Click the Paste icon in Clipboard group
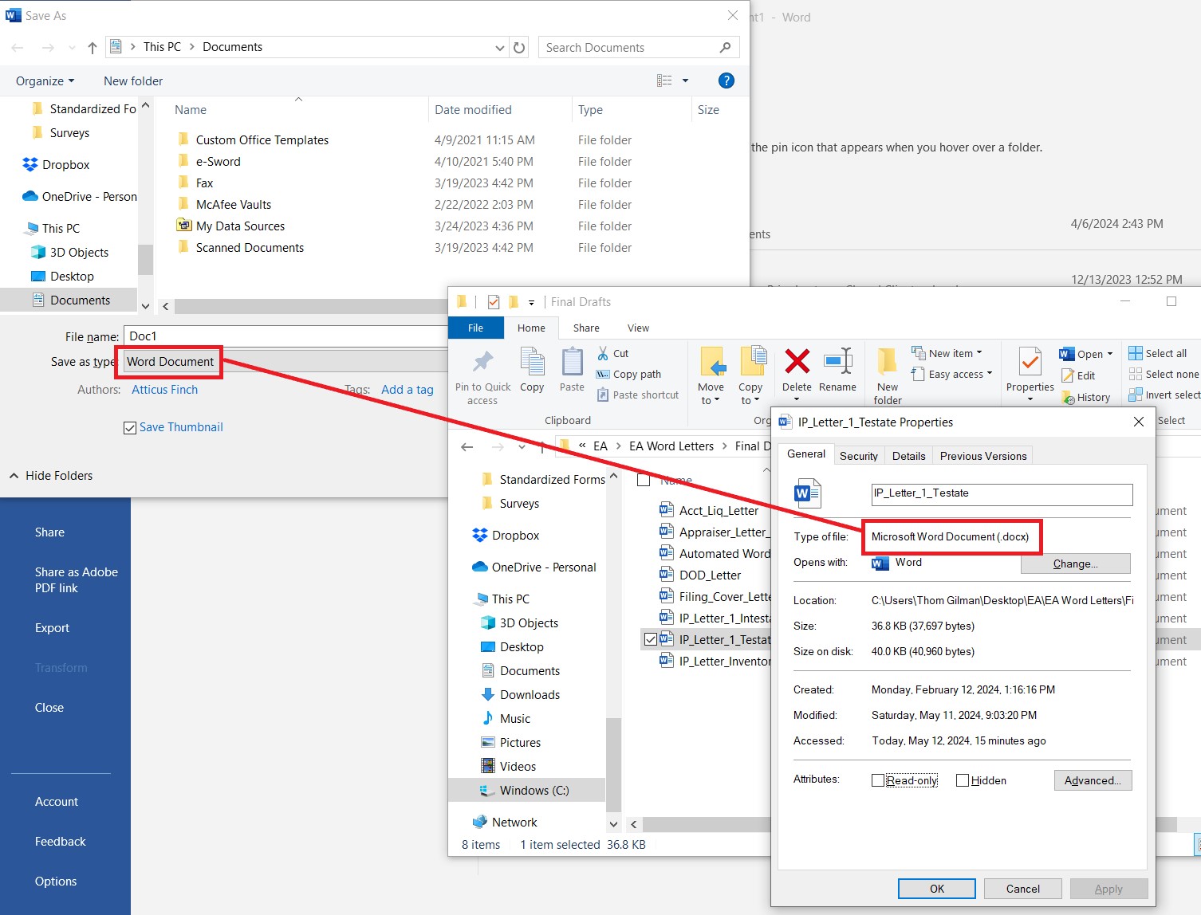The height and width of the screenshot is (915, 1201). 572,362
